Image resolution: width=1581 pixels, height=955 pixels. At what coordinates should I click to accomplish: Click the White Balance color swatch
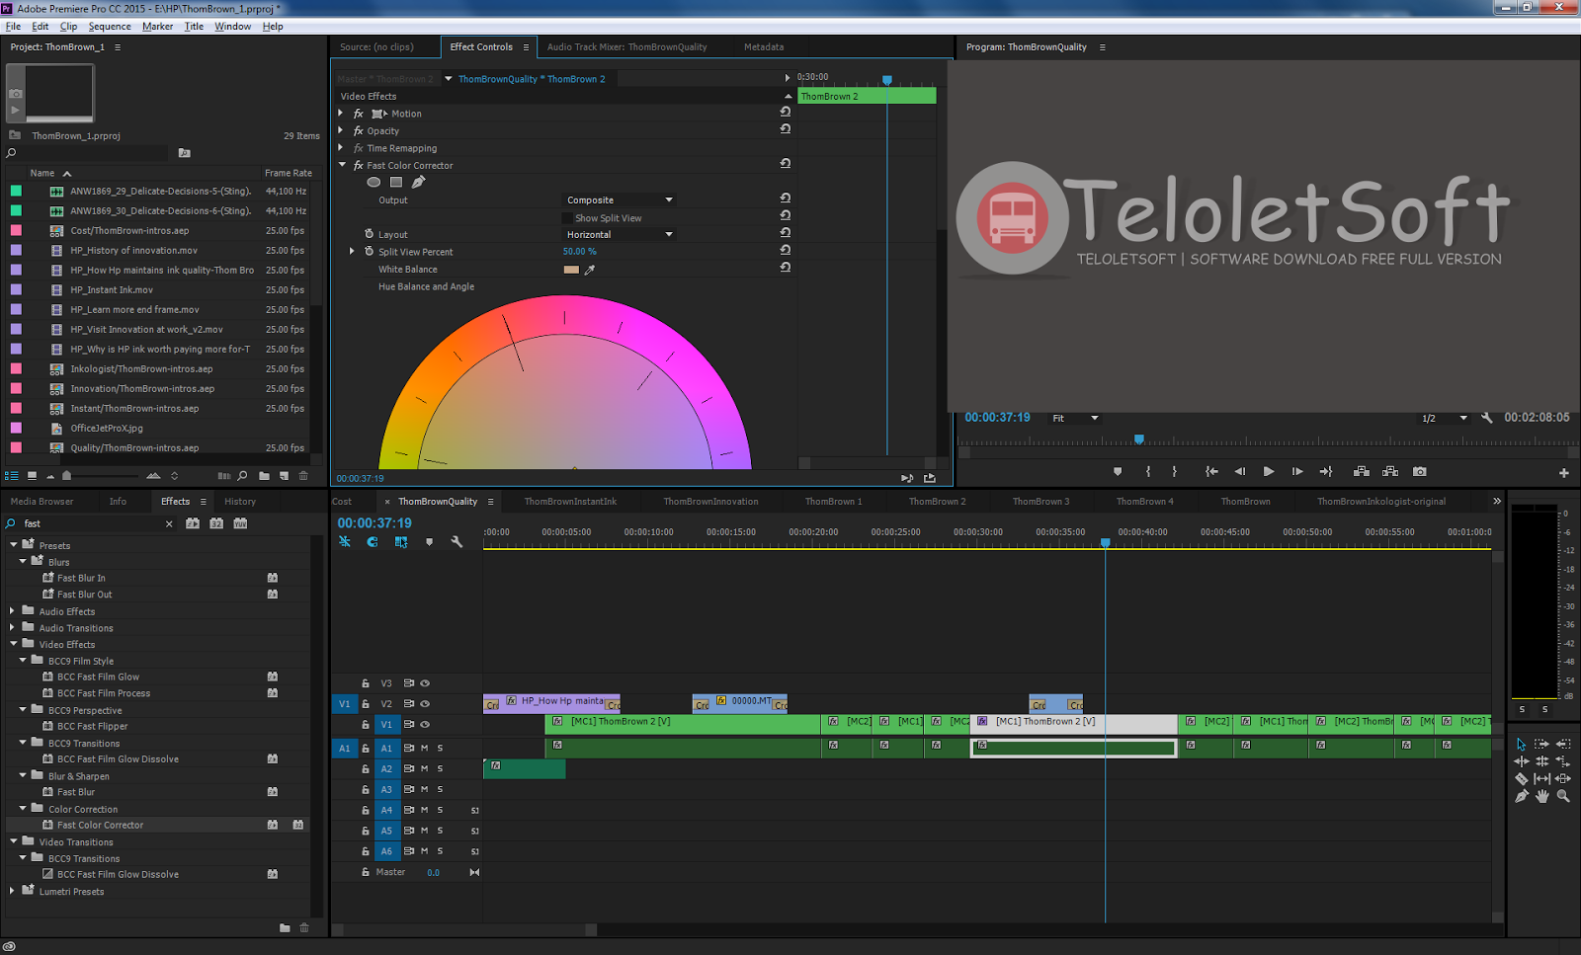pyautogui.click(x=571, y=270)
